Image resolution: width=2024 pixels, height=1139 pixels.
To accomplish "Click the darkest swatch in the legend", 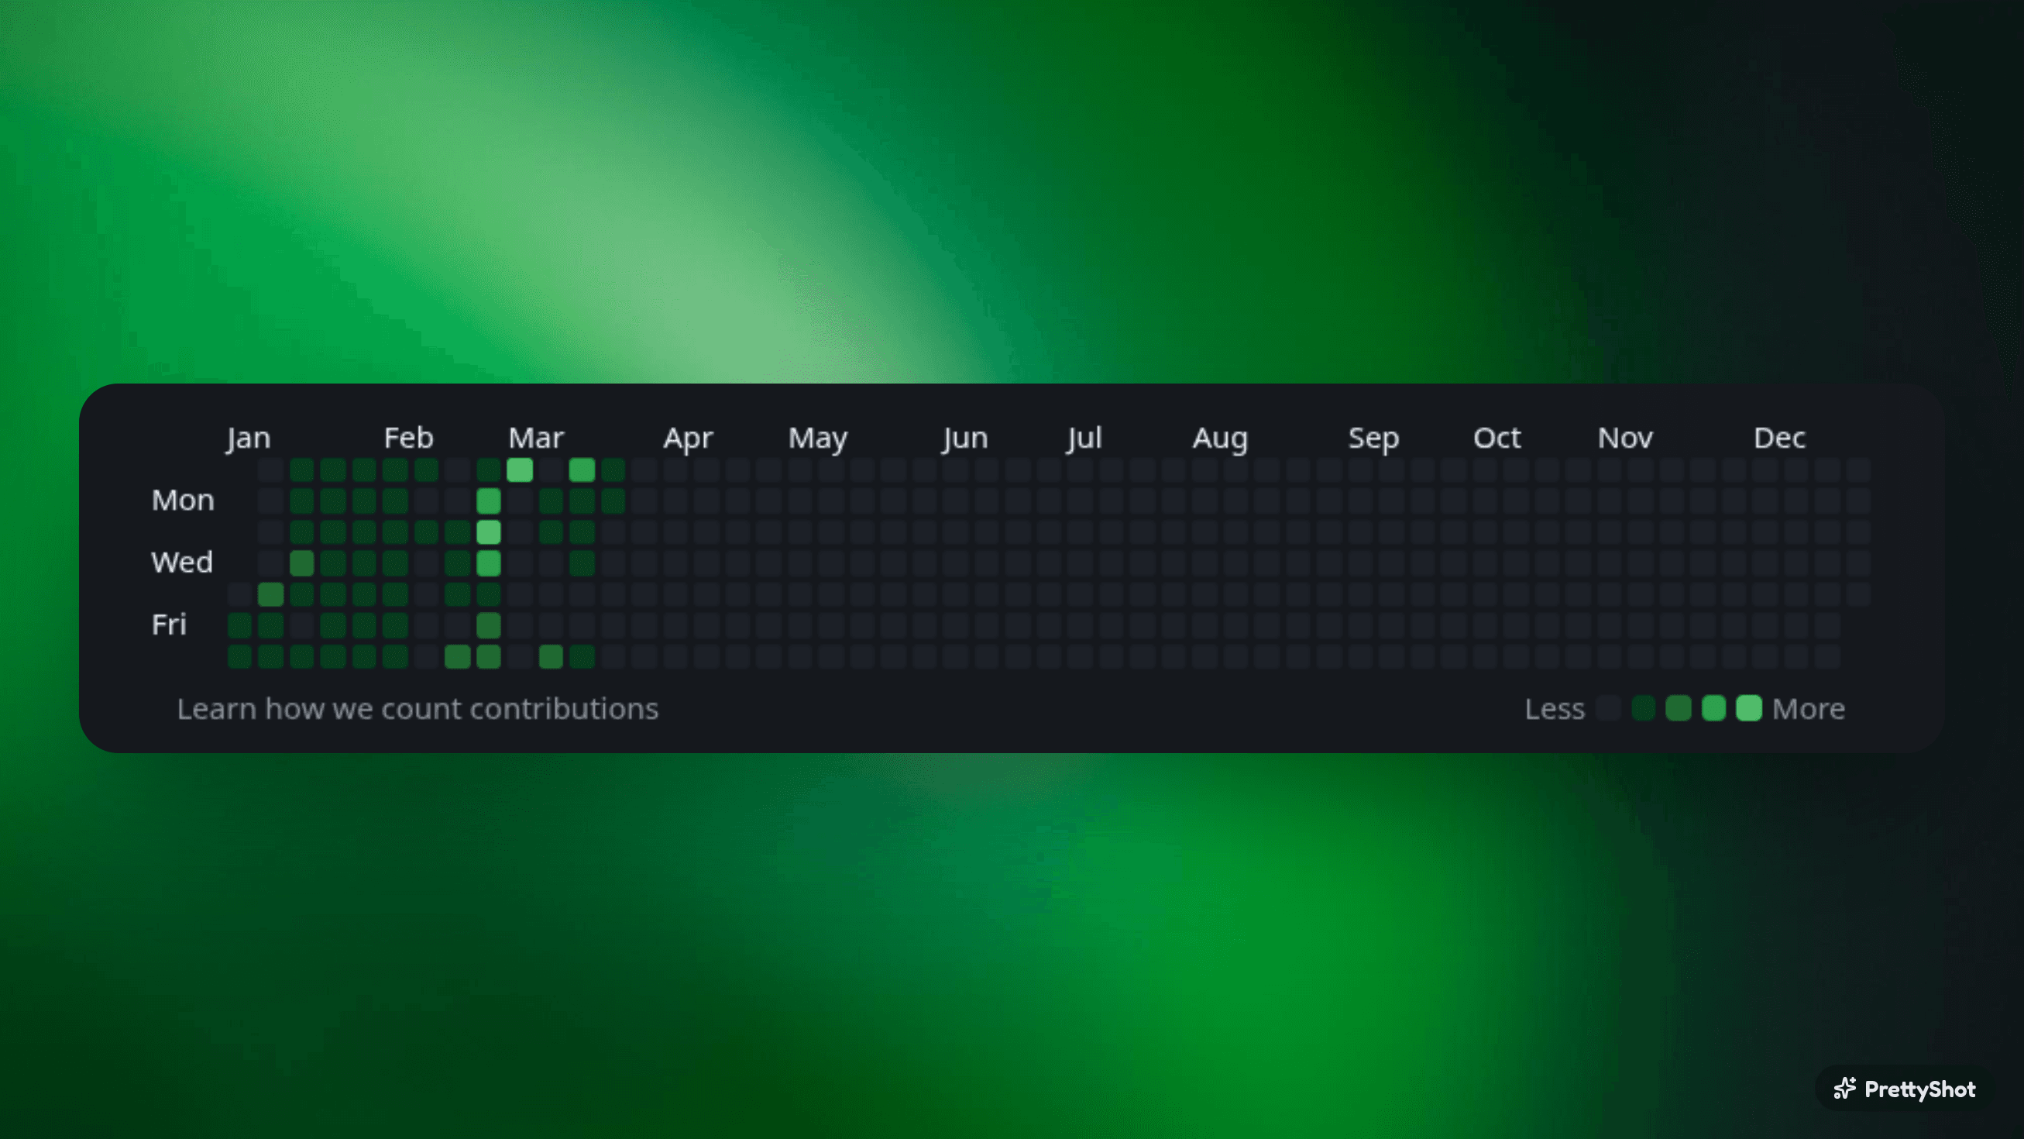I will click(1609, 708).
